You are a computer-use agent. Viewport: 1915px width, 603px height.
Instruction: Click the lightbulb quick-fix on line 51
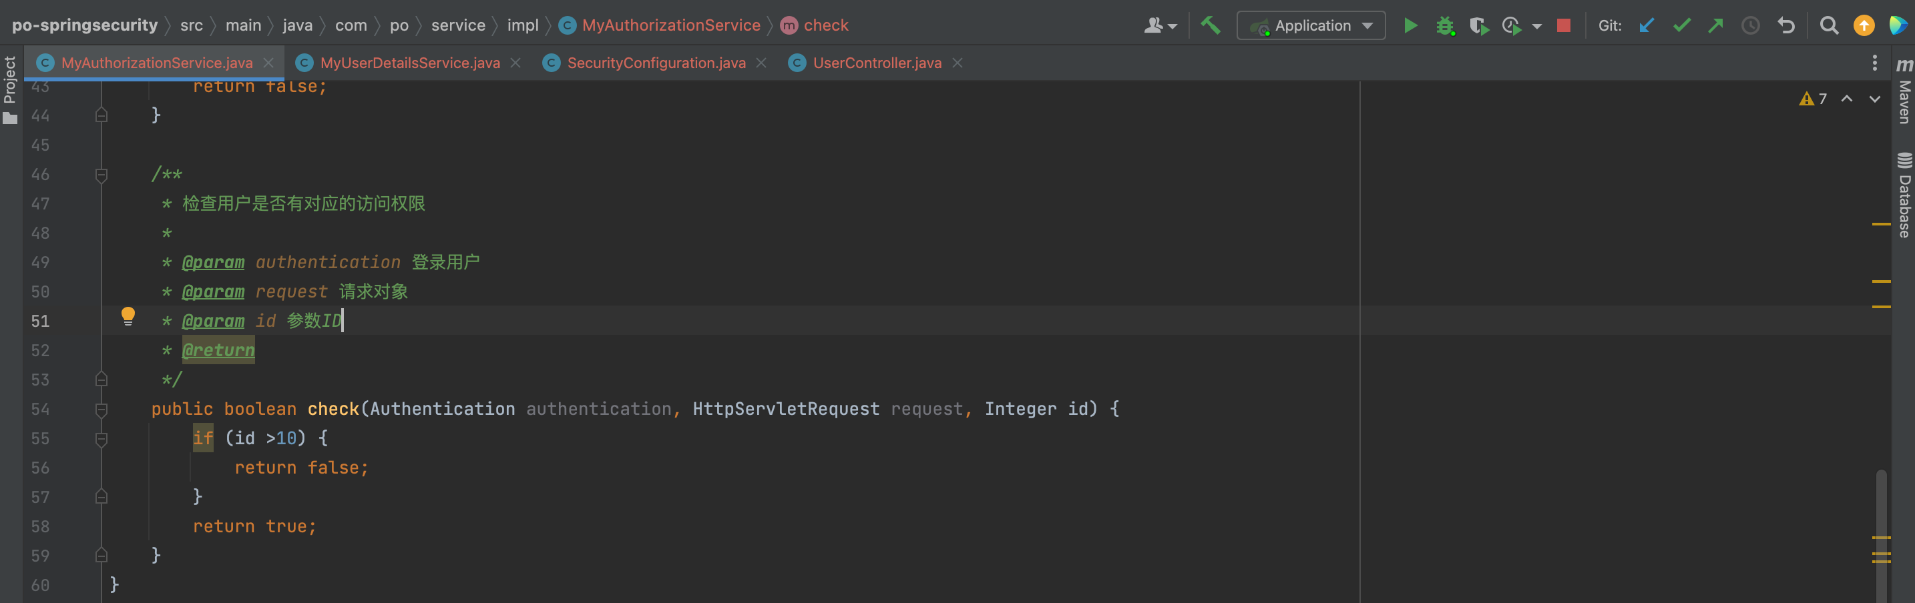pos(128,316)
